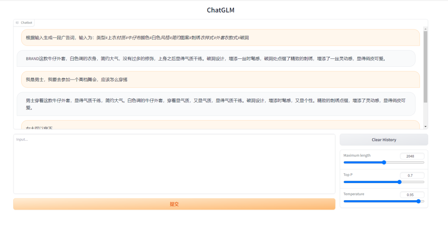Viewport: 448px width, 225px height.
Task: Edit the Top P value 0.7
Action: (x=412, y=175)
